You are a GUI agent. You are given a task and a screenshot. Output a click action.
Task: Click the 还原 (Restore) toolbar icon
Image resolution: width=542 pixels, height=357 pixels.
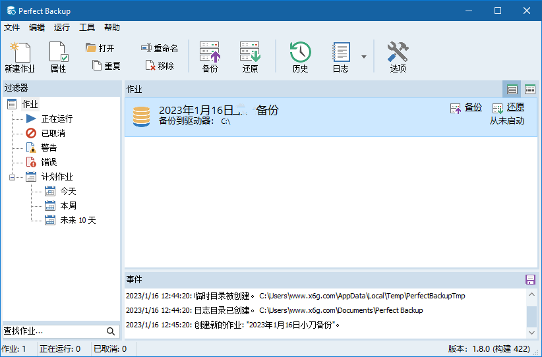(250, 56)
